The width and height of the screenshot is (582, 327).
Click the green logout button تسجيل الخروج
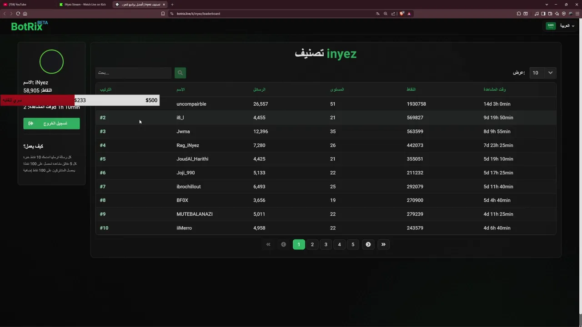tap(51, 124)
